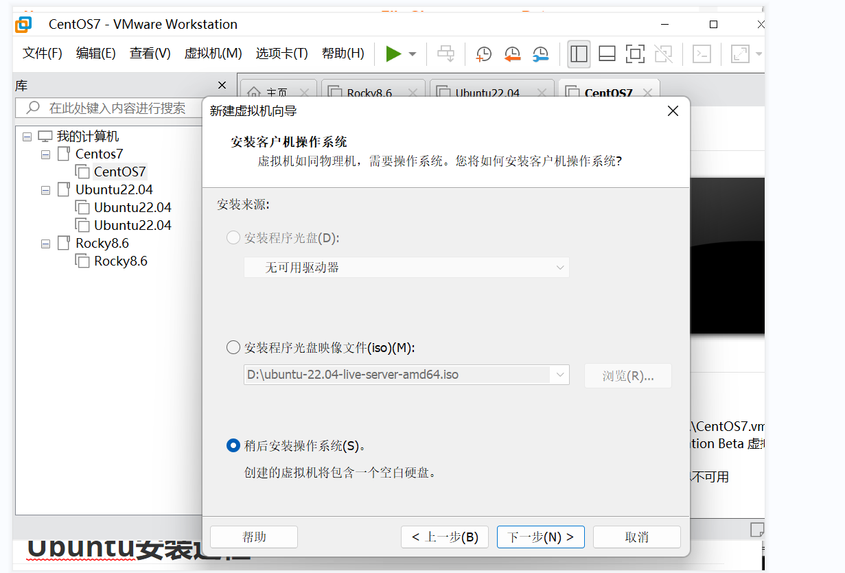Open the stretch display dropdown arrow

759,54
